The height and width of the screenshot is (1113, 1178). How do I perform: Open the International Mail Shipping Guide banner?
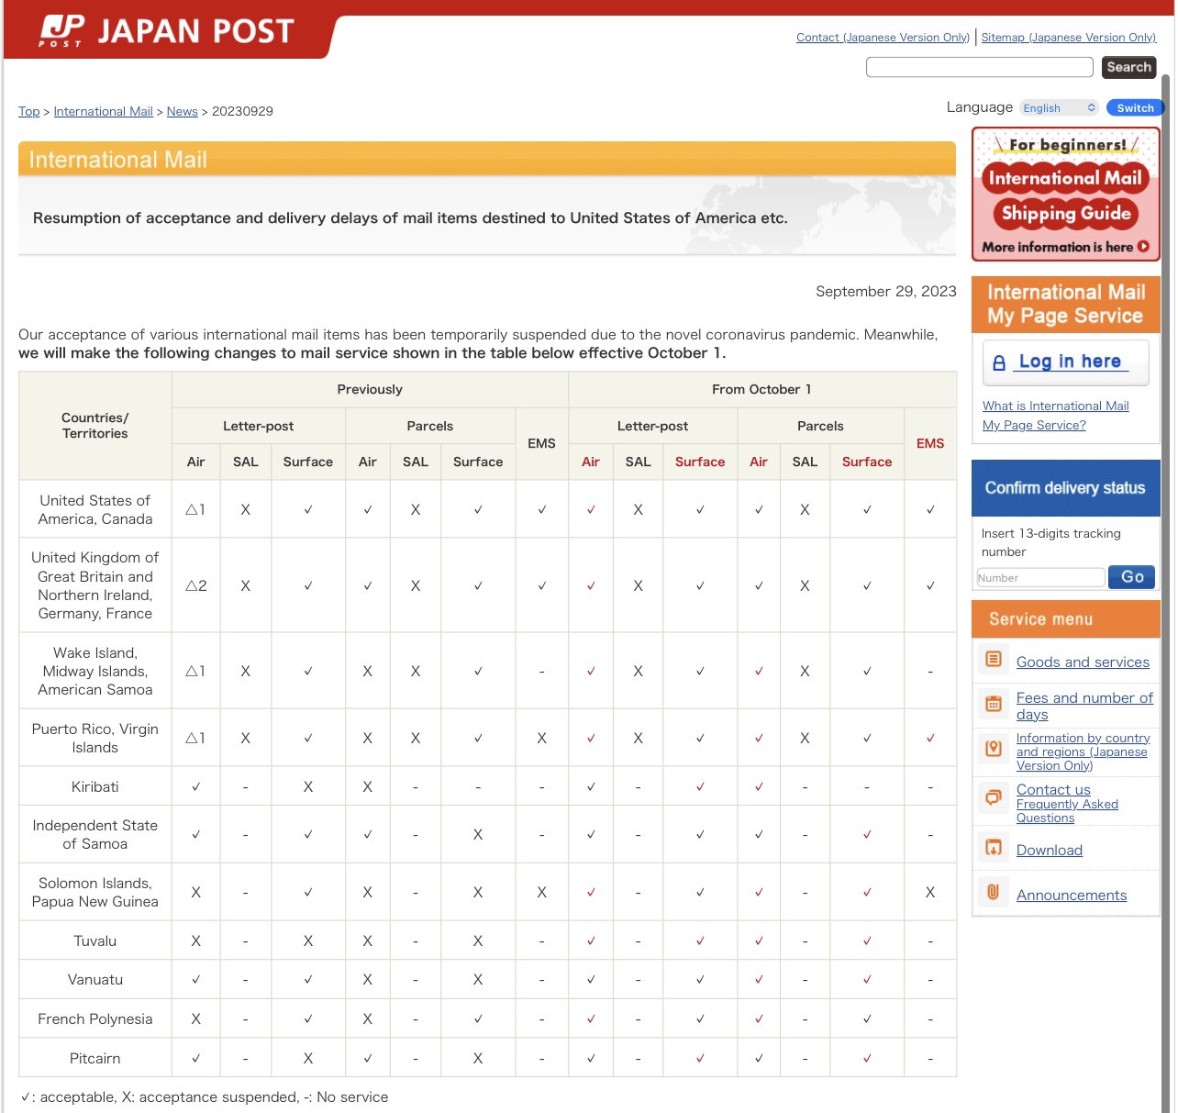pyautogui.click(x=1065, y=195)
